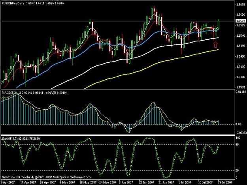The image size is (247, 185).
Task: Click the 15 May 2007 date label
Action: (x=88, y=183)
